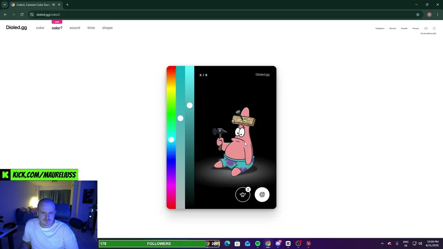Viewport: 443px width, 249px height.
Task: Open Microsoft Edge from taskbar
Action: [227, 244]
